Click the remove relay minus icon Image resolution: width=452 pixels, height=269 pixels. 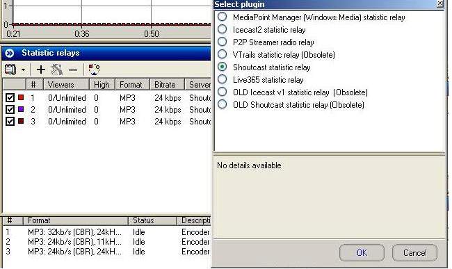pyautogui.click(x=73, y=70)
